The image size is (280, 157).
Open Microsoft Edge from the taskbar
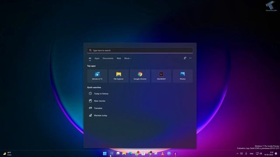pyautogui.click(x=130, y=154)
